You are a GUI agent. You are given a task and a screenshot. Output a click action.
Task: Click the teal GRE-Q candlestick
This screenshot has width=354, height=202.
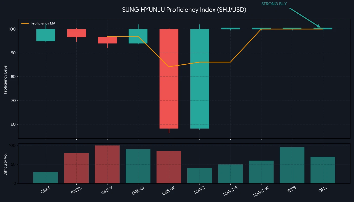click(138, 36)
